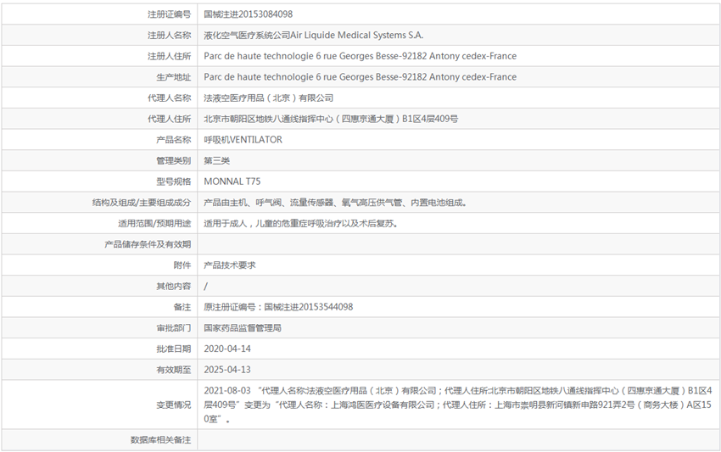Select the registration number 国械注进20153084098
The width and height of the screenshot is (721, 452).
(x=249, y=14)
